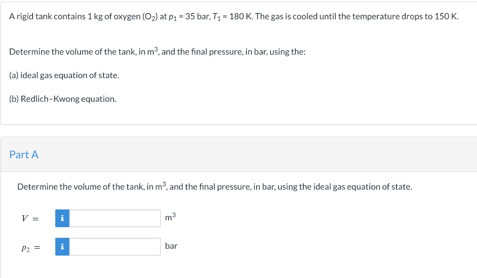Click the bar unit label
The image size is (477, 278).
pyautogui.click(x=171, y=246)
